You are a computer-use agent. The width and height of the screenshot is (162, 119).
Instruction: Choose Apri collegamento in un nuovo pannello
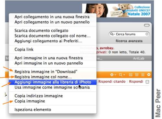point(53,22)
